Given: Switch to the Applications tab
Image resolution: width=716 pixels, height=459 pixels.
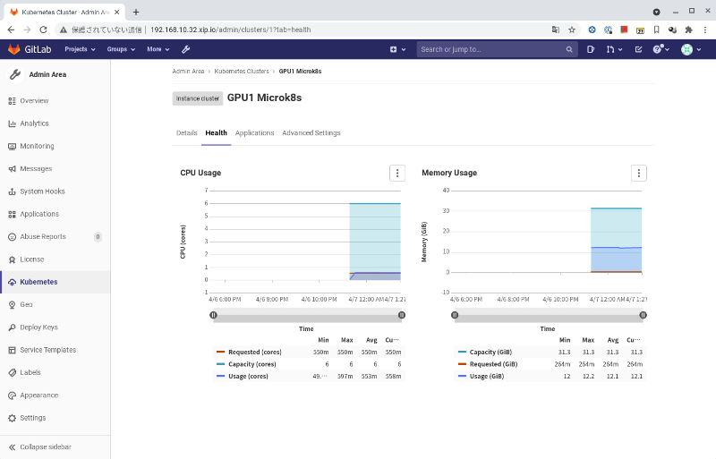Looking at the screenshot, I should click(254, 132).
